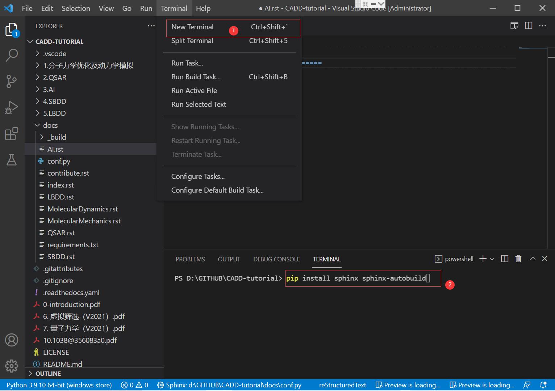The image size is (555, 391).
Task: Expand the 3.AI folder
Action: point(91,89)
